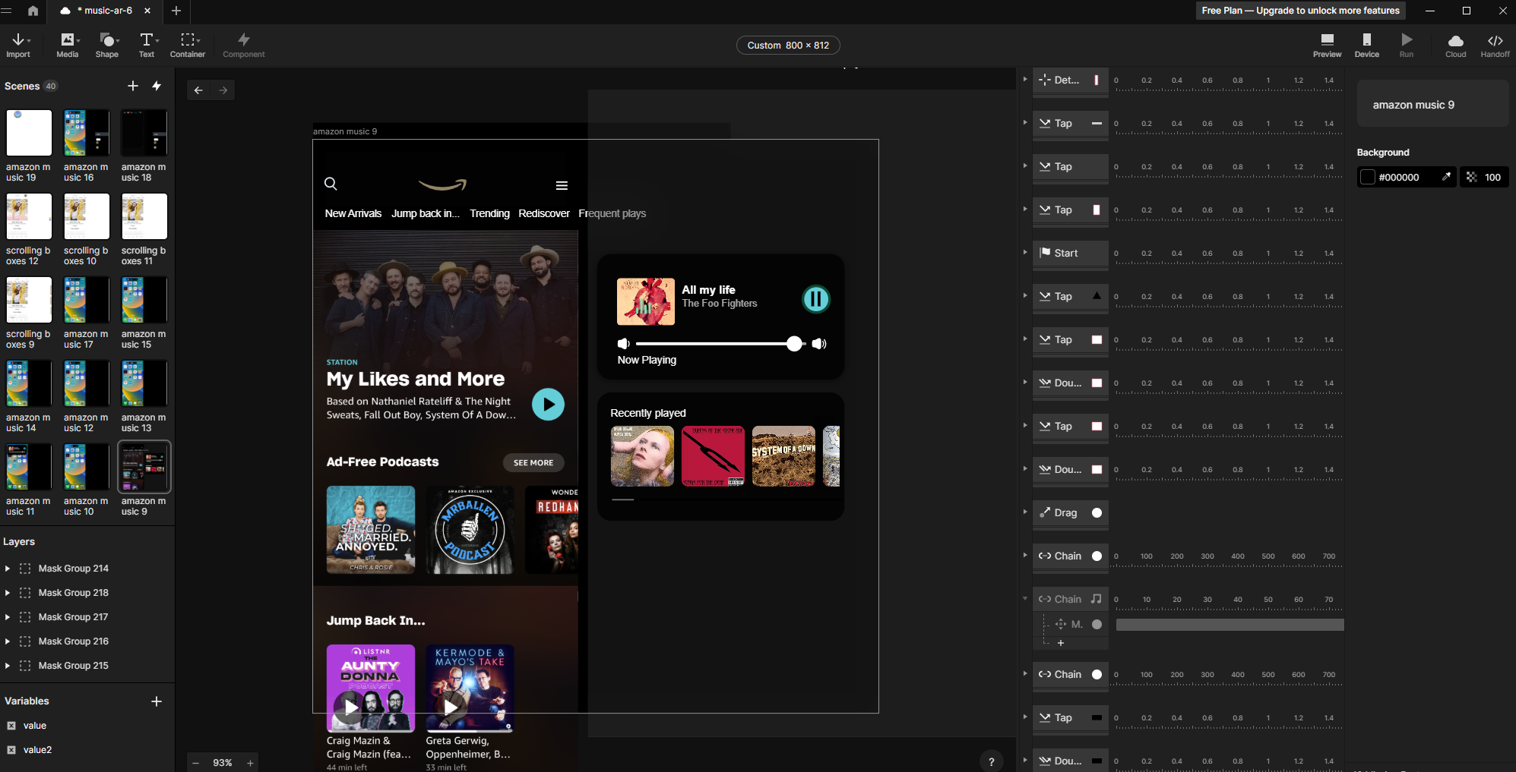Expand the Start trigger row
Viewport: 1516px width, 772px height.
point(1025,252)
